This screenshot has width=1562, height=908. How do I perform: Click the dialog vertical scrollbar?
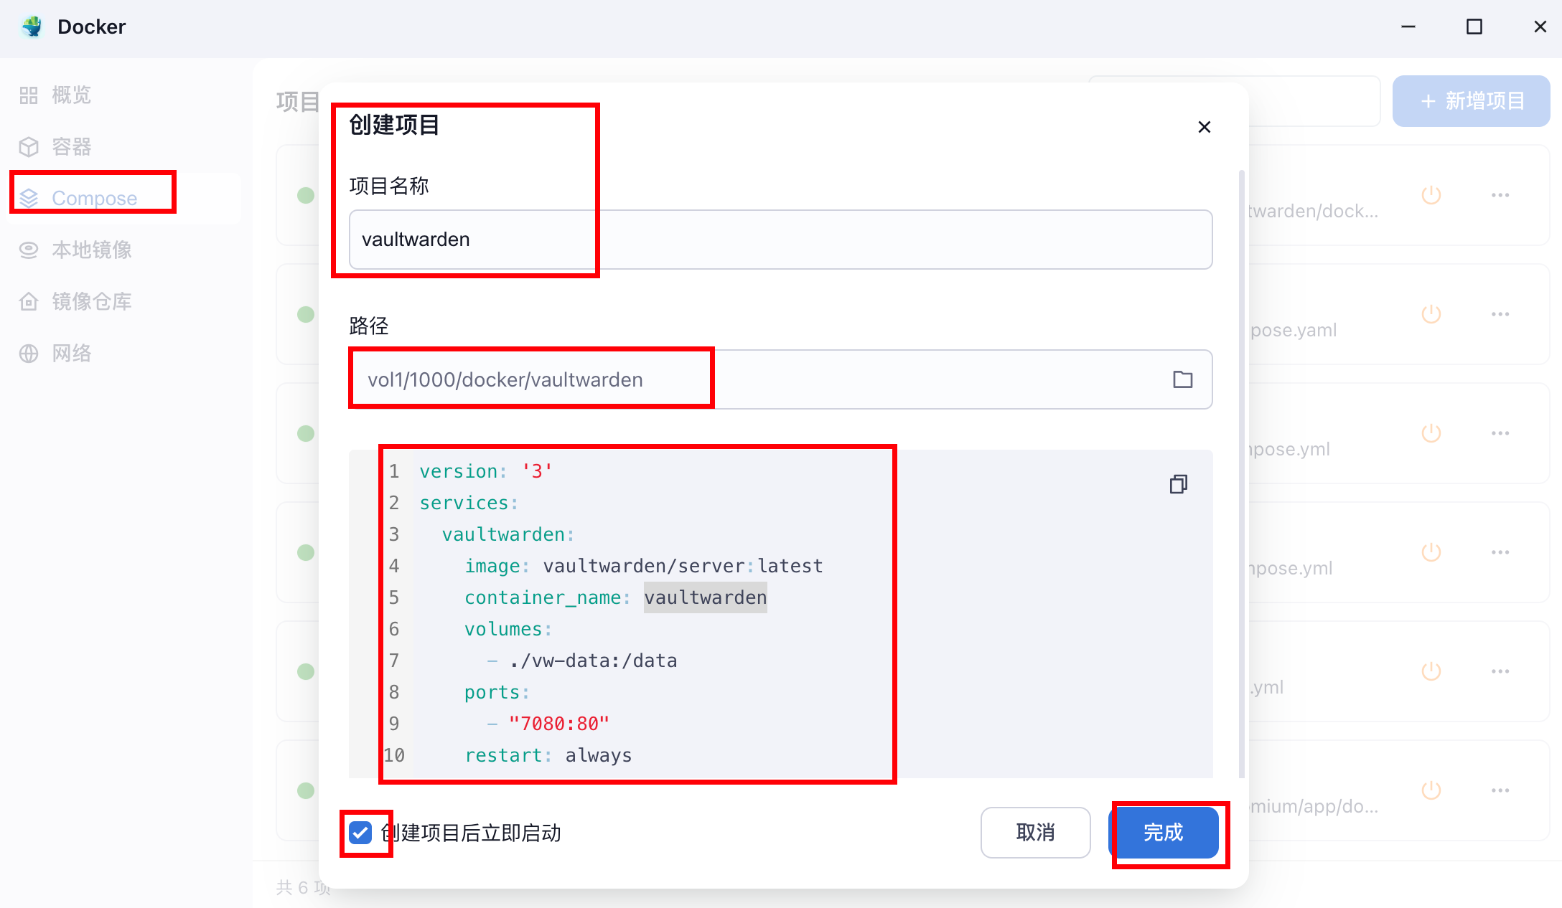pos(1242,473)
